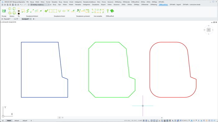Open the millimetry units dropdown in status bar

[x=189, y=120]
